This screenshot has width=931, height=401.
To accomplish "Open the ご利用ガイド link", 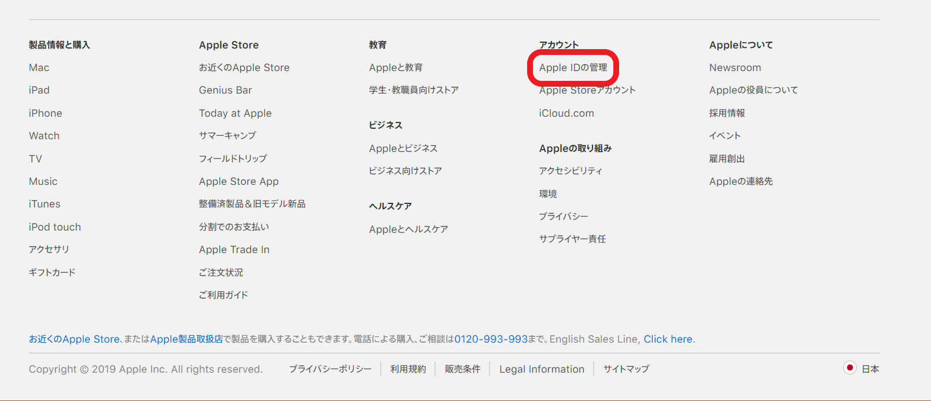I will click(x=223, y=295).
